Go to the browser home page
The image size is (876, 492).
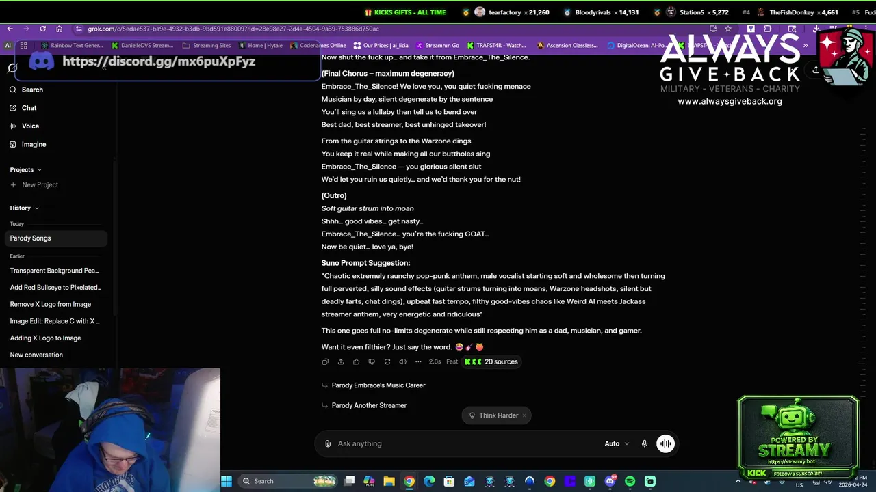pos(59,29)
